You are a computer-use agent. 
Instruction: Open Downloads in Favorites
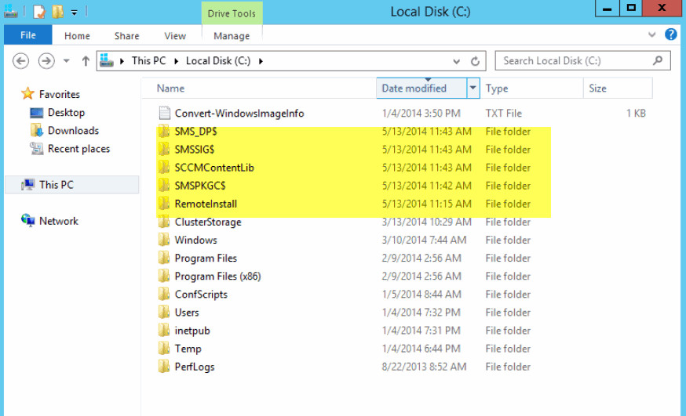tap(73, 131)
